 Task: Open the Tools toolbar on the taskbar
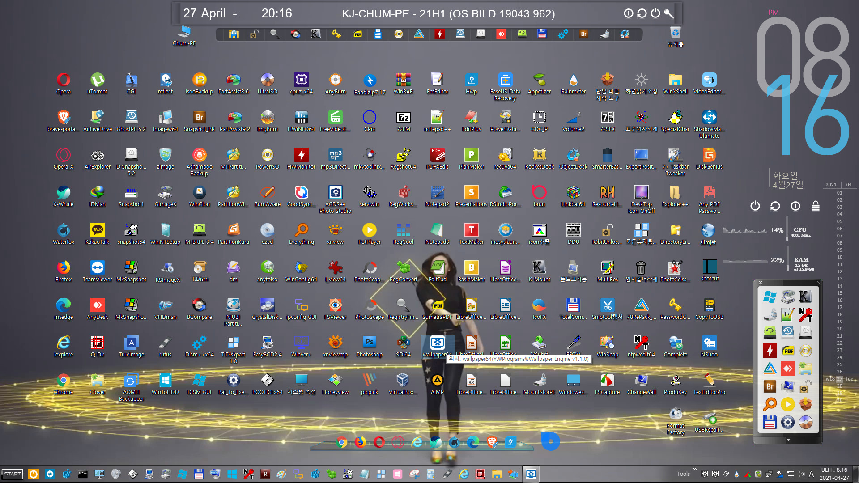pyautogui.click(x=683, y=474)
